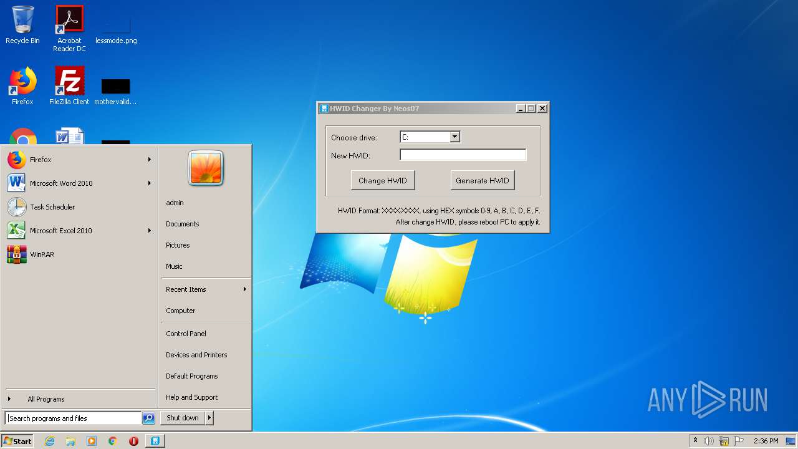
Task: Open Firefox from the Start menu
Action: (80, 160)
